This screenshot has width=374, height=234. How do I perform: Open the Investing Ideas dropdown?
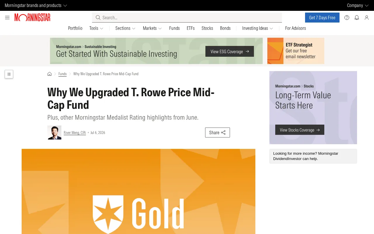(x=257, y=28)
